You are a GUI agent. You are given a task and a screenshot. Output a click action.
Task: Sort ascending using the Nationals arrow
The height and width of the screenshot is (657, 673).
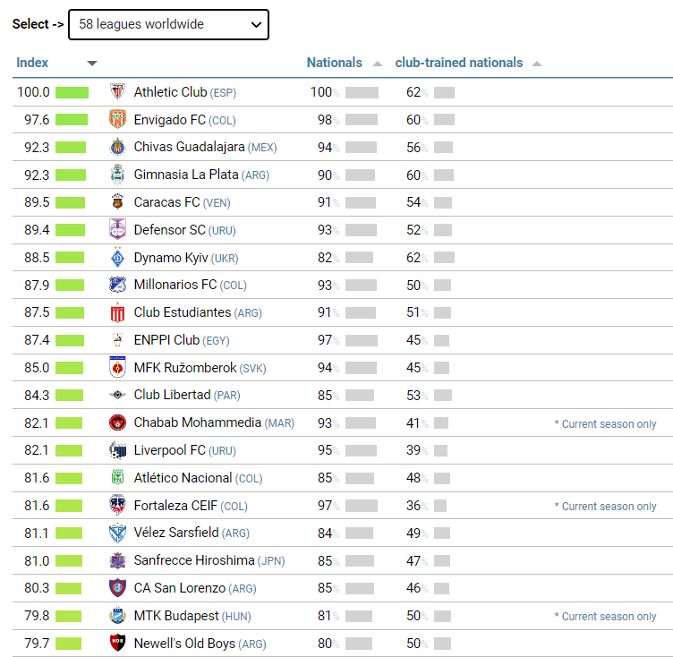pos(378,64)
